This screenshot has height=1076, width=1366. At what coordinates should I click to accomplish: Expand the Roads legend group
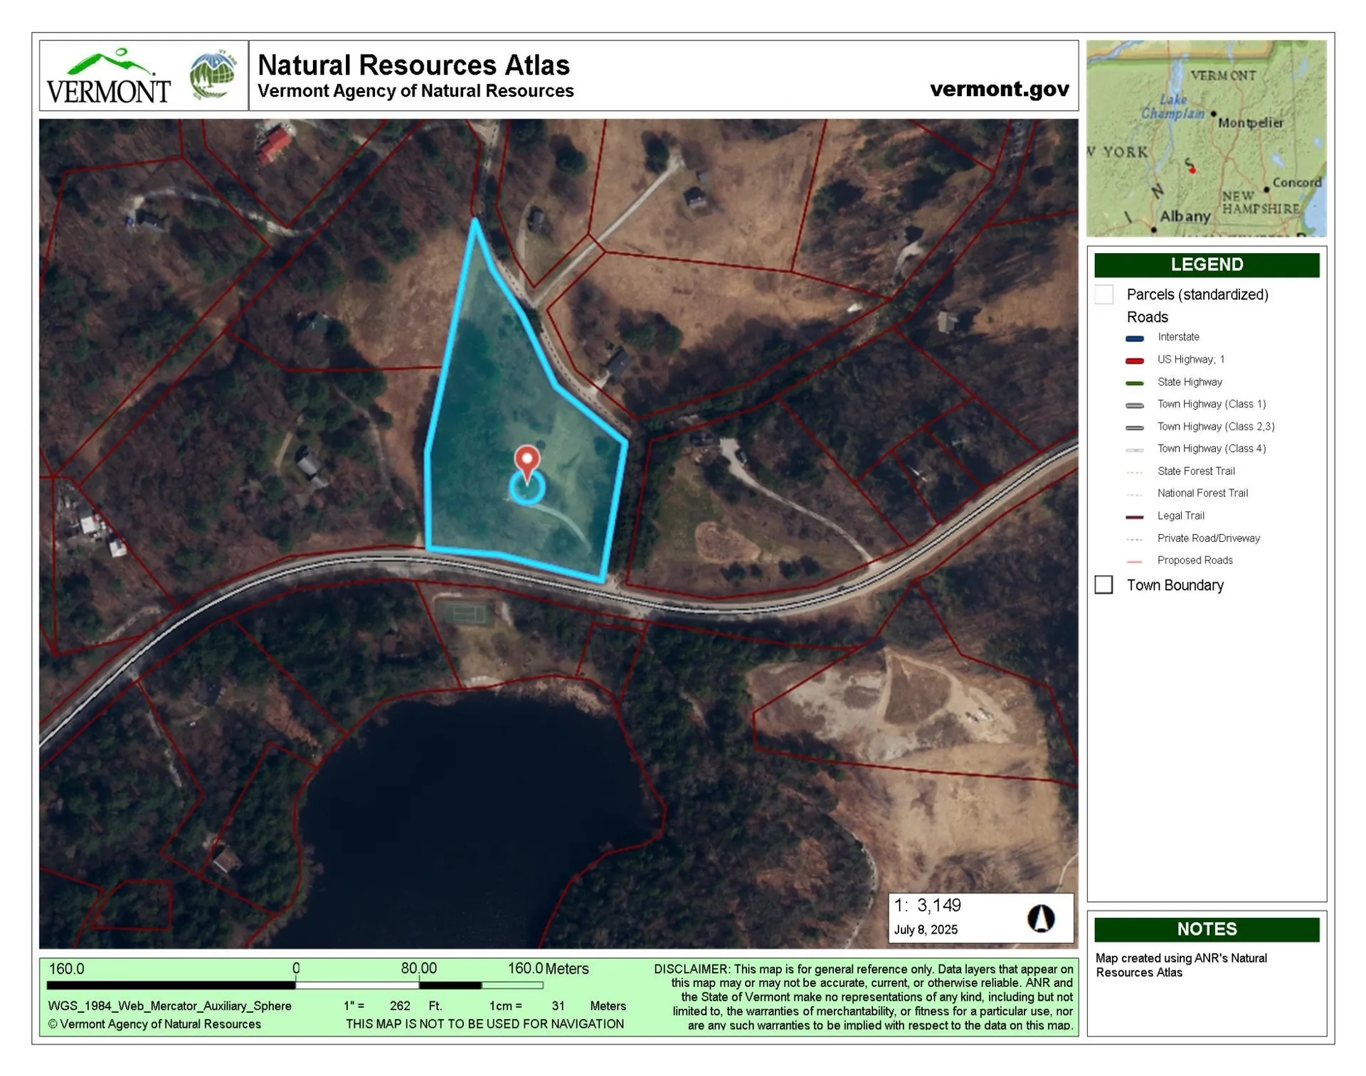click(1147, 317)
